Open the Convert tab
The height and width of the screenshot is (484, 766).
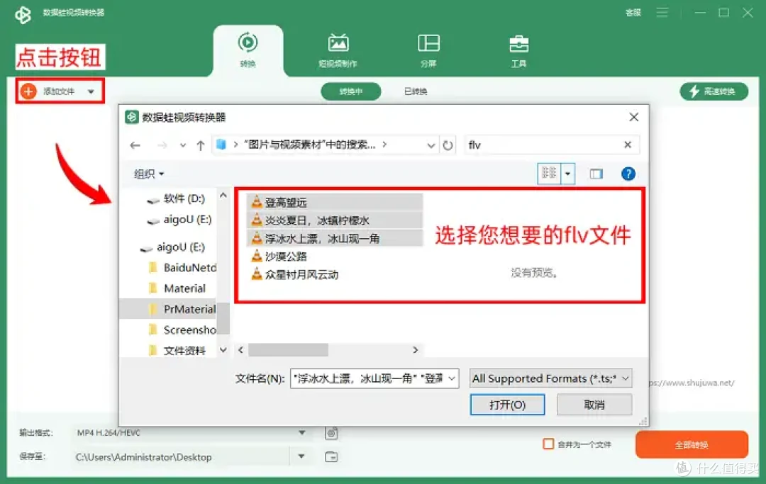pos(248,51)
